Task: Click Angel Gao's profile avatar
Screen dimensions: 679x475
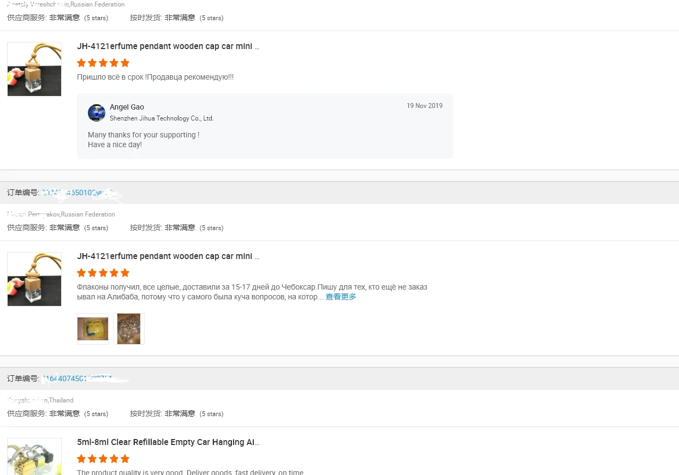Action: [97, 113]
